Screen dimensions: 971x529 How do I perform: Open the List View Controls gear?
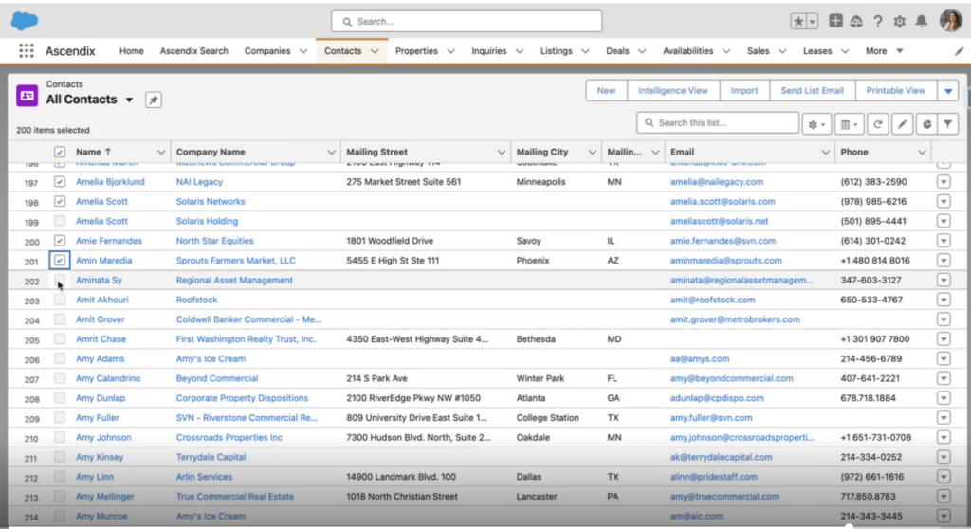click(816, 124)
